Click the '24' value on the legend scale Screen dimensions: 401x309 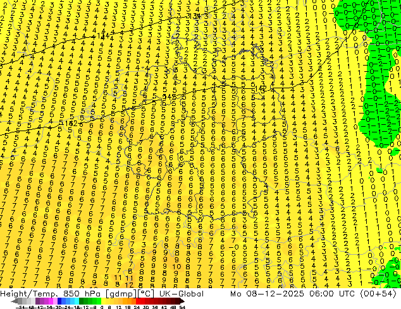pos(137,307)
